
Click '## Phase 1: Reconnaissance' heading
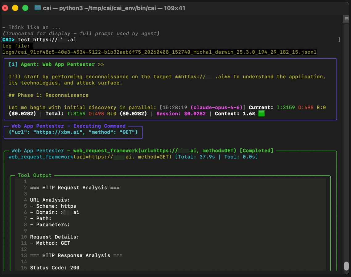click(x=48, y=95)
